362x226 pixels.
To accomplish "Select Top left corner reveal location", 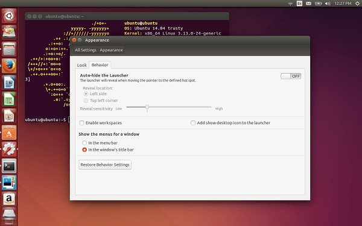I will pyautogui.click(x=101, y=101).
